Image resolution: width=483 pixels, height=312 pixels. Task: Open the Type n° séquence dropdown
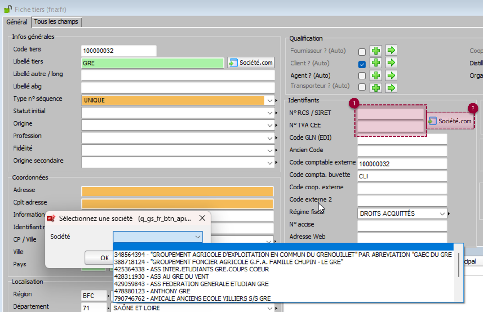pyautogui.click(x=269, y=101)
